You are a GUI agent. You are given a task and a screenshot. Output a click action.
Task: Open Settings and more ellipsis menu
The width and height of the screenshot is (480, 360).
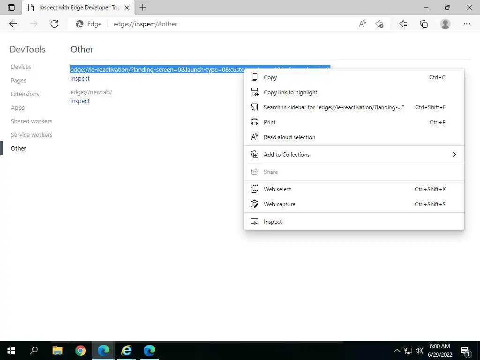coord(466,24)
